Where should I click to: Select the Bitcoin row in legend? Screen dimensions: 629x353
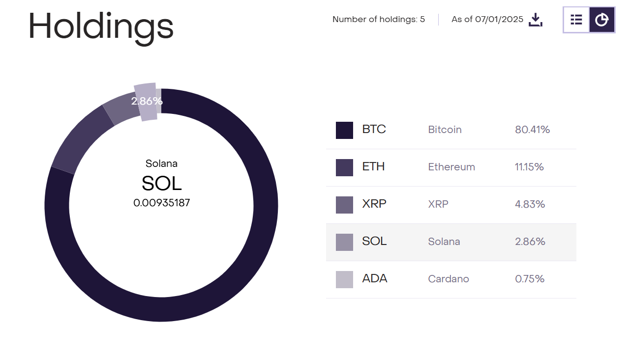coord(450,130)
